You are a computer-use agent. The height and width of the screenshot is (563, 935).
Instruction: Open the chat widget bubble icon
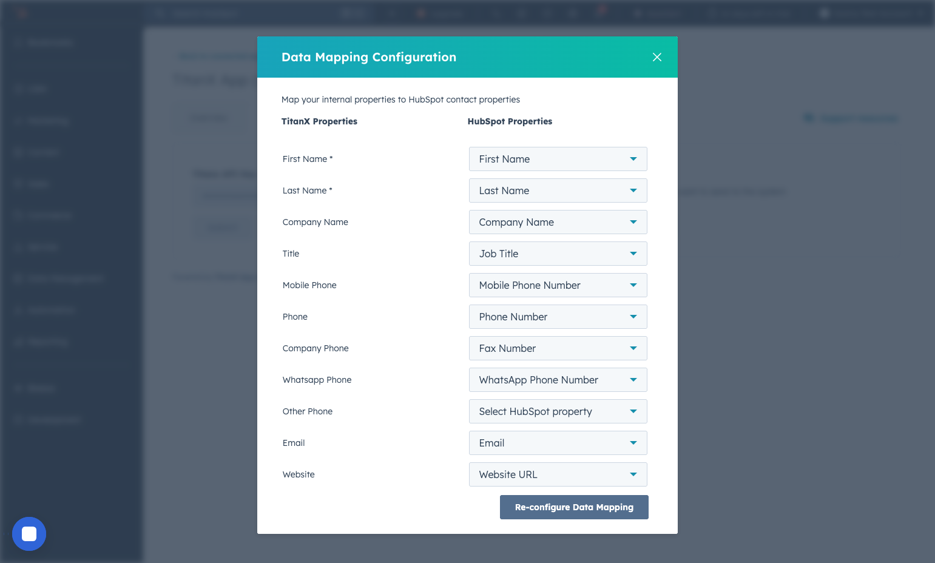pyautogui.click(x=29, y=534)
